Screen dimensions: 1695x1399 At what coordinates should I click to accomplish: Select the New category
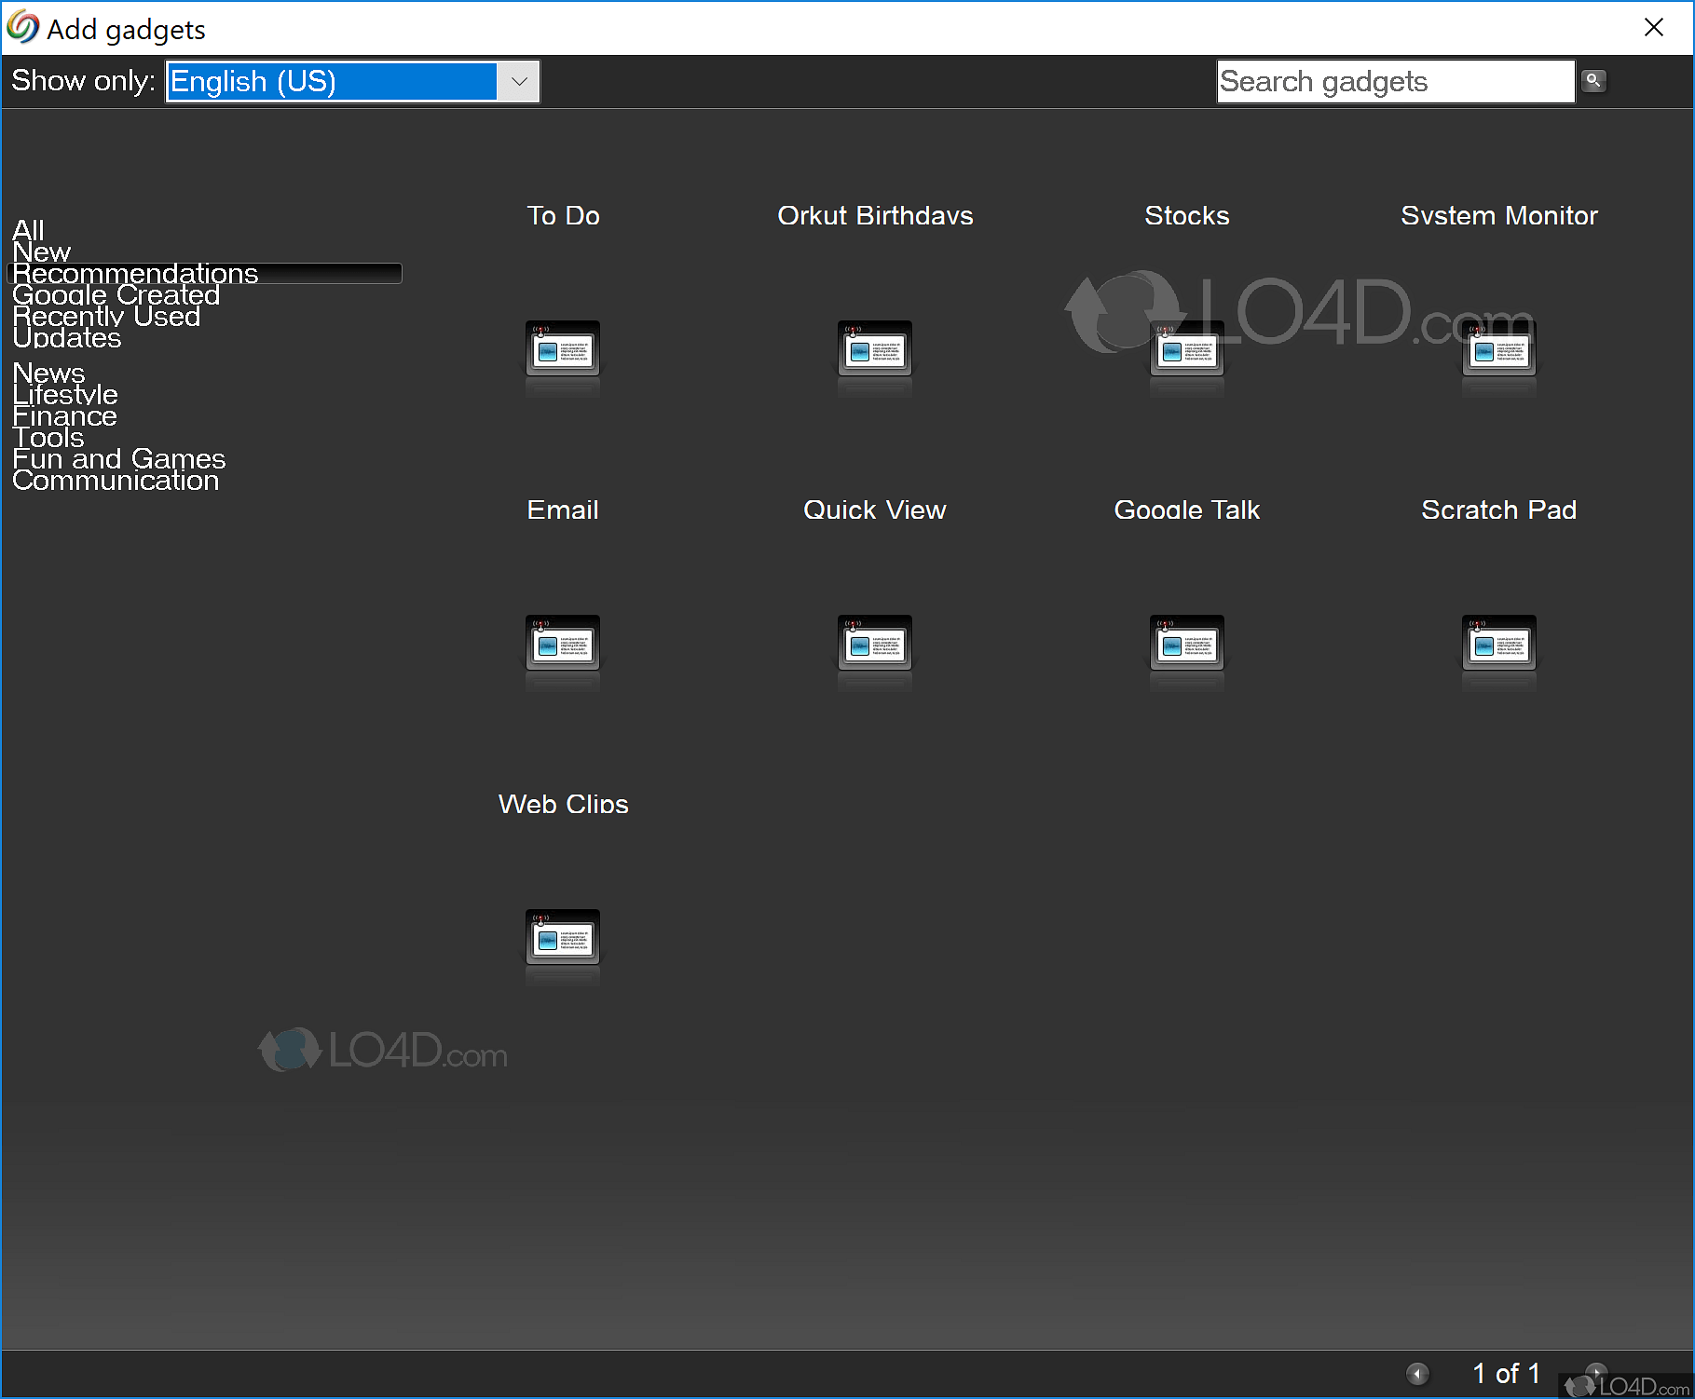41,251
